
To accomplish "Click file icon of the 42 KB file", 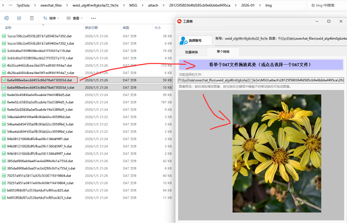I will coord(4,161).
